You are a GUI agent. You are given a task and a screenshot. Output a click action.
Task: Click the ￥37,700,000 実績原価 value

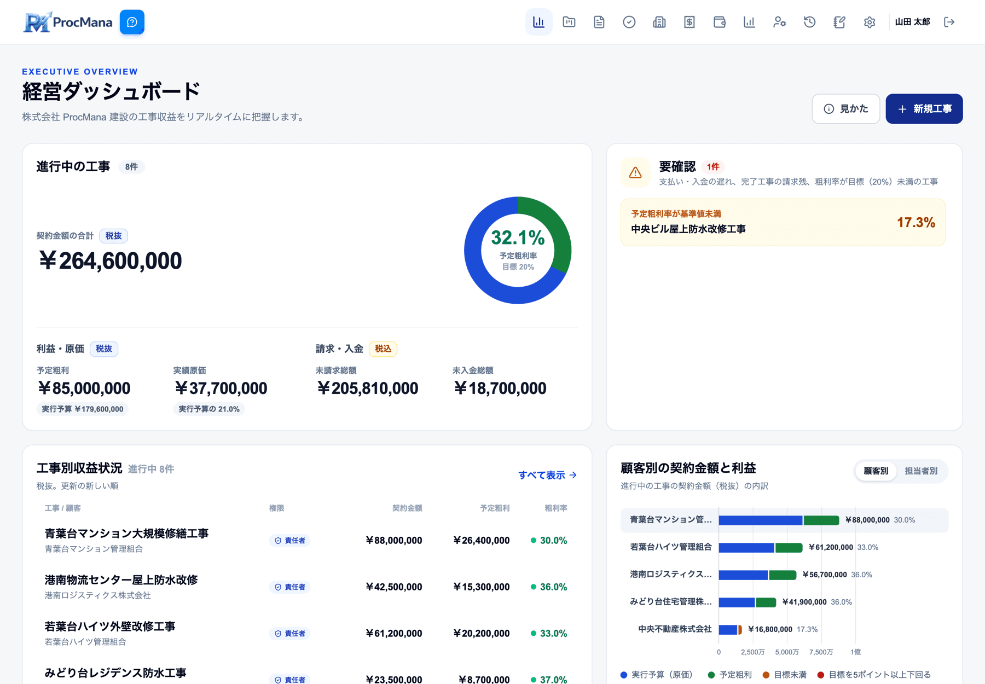tap(221, 389)
